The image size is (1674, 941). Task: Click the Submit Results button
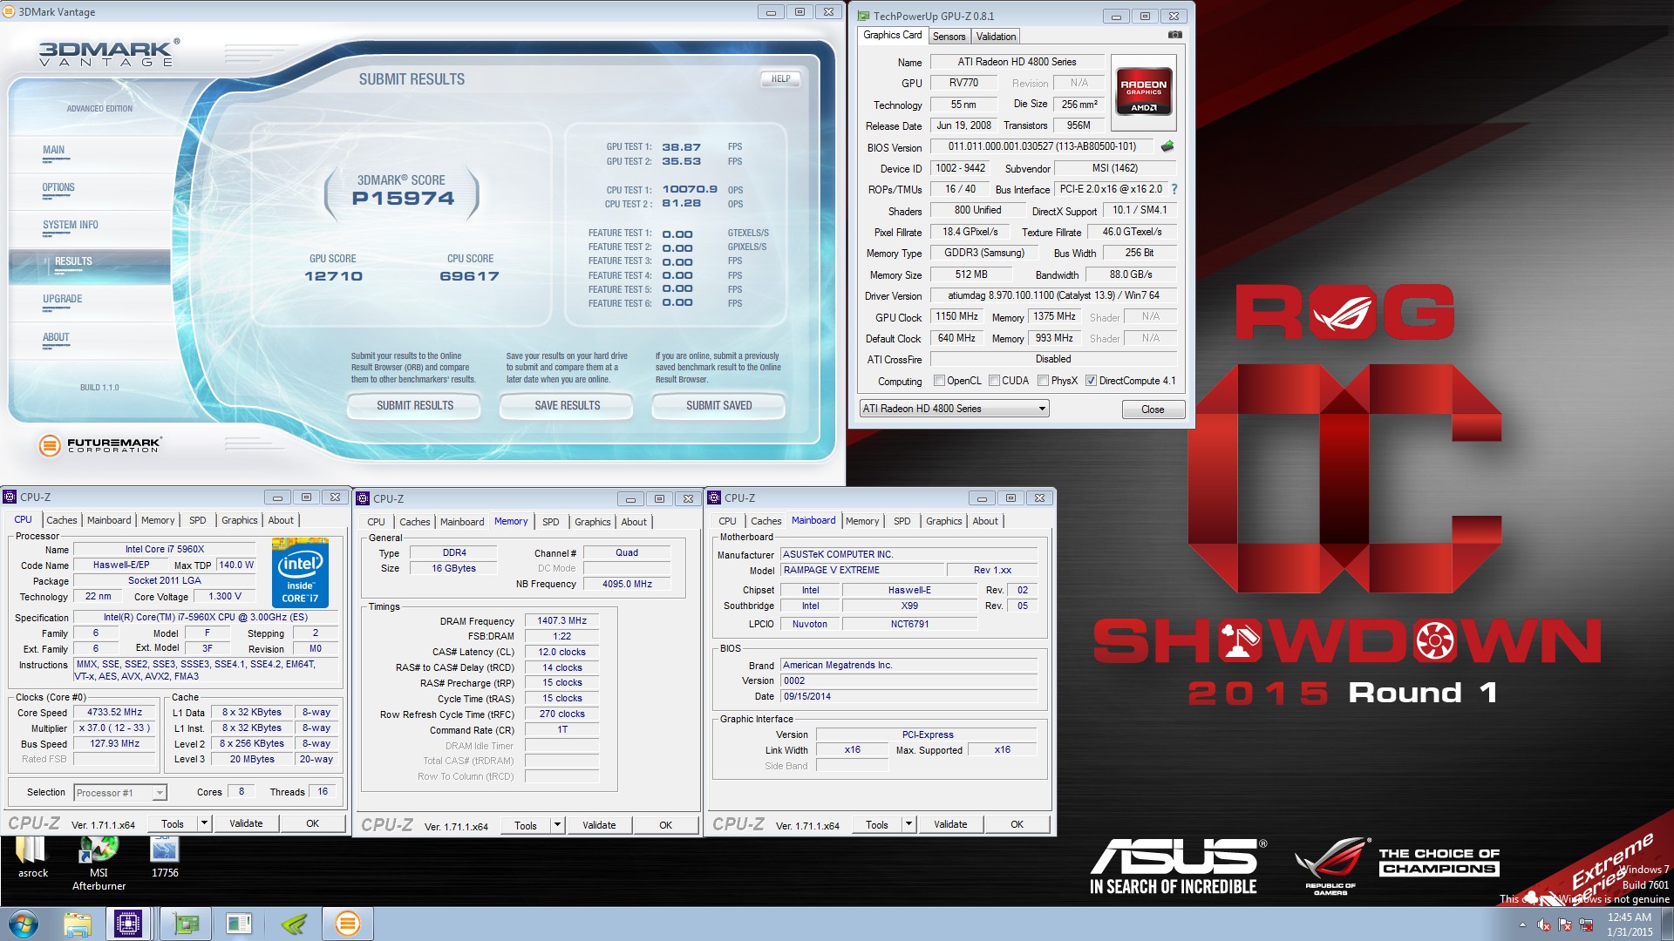pyautogui.click(x=415, y=406)
